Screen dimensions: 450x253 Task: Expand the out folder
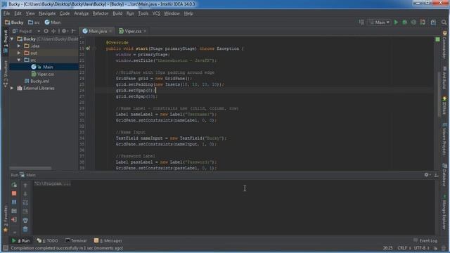(19, 53)
